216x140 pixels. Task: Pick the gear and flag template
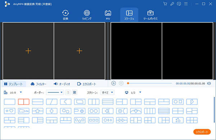pyautogui.click(x=80, y=111)
